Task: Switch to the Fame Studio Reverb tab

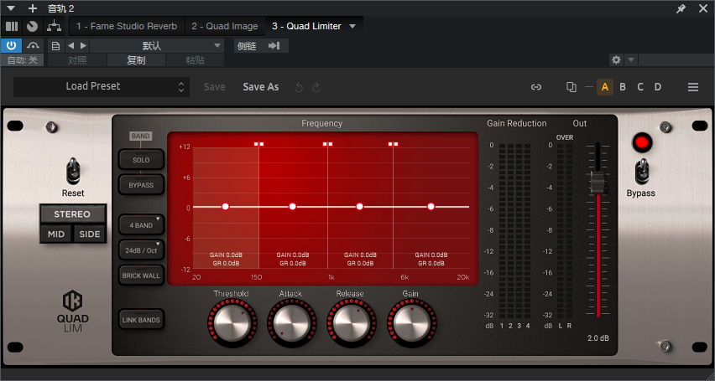Action: [127, 27]
